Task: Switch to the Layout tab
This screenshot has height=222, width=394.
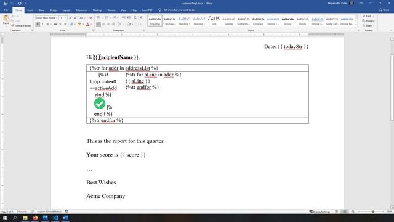Action: click(x=66, y=10)
